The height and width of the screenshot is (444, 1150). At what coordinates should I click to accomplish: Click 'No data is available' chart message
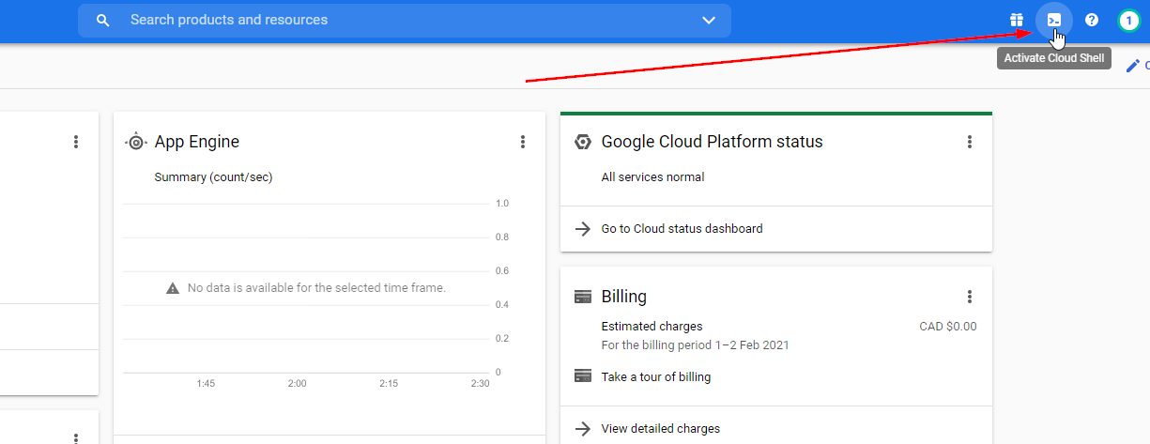pyautogui.click(x=316, y=288)
